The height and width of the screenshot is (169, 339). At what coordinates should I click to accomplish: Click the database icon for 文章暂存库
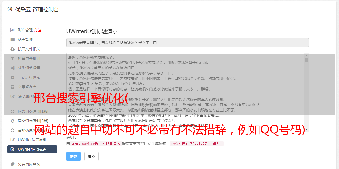12,87
